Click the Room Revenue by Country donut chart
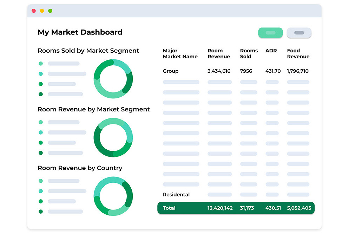349x233 pixels. pyautogui.click(x=113, y=196)
